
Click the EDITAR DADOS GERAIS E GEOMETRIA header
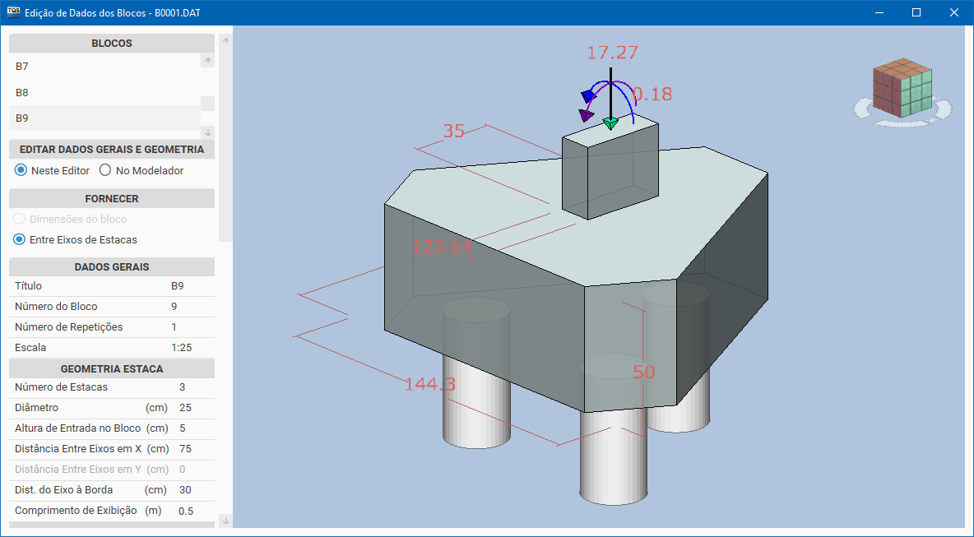111,149
